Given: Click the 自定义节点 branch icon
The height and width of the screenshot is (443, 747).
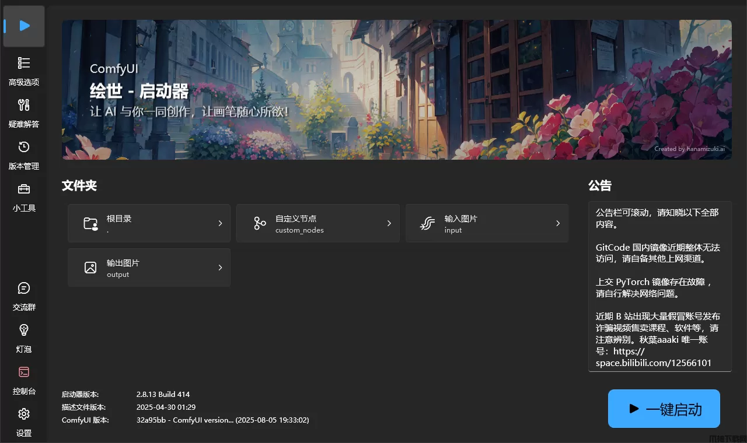Looking at the screenshot, I should (x=260, y=223).
